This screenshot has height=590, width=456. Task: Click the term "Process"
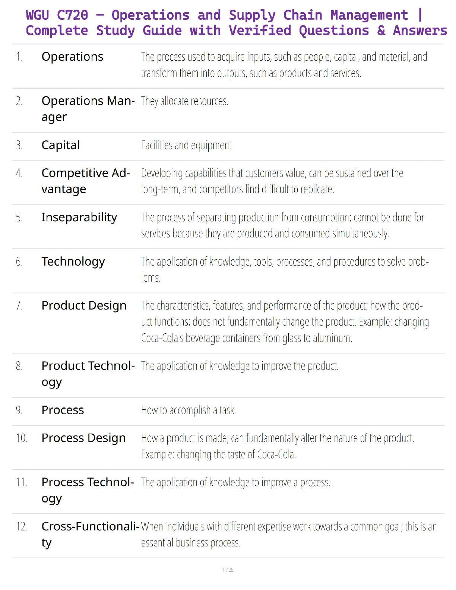(x=63, y=410)
